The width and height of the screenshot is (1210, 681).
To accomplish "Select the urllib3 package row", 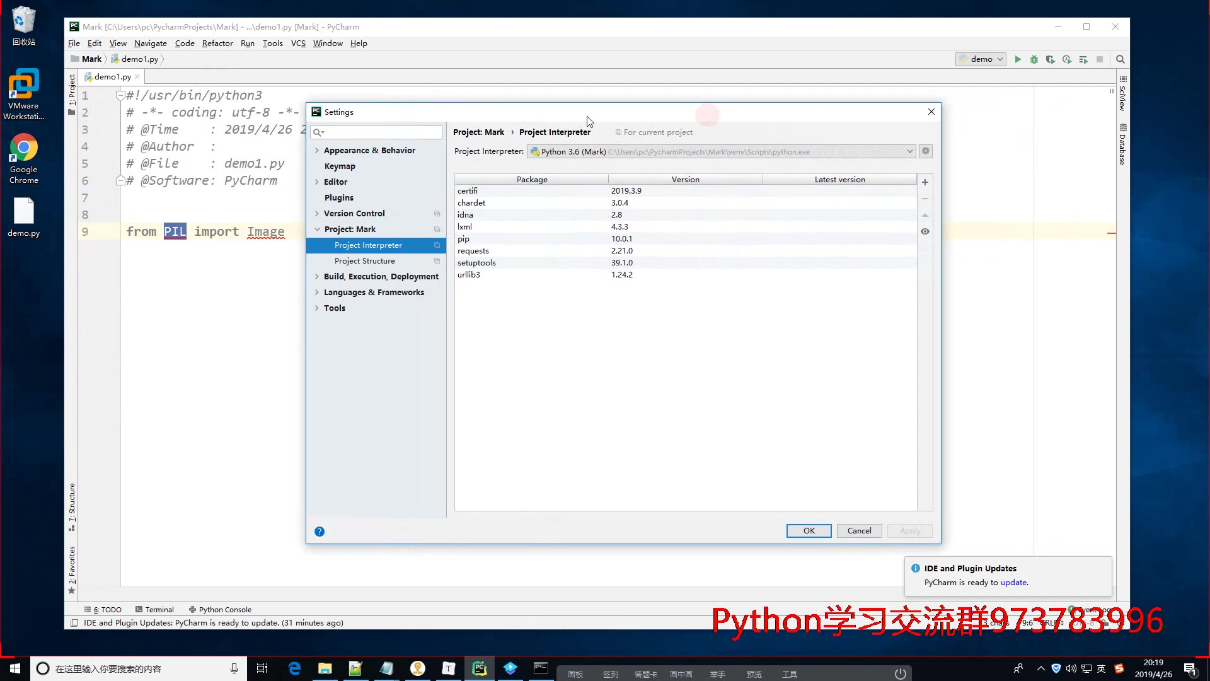I will pyautogui.click(x=686, y=275).
